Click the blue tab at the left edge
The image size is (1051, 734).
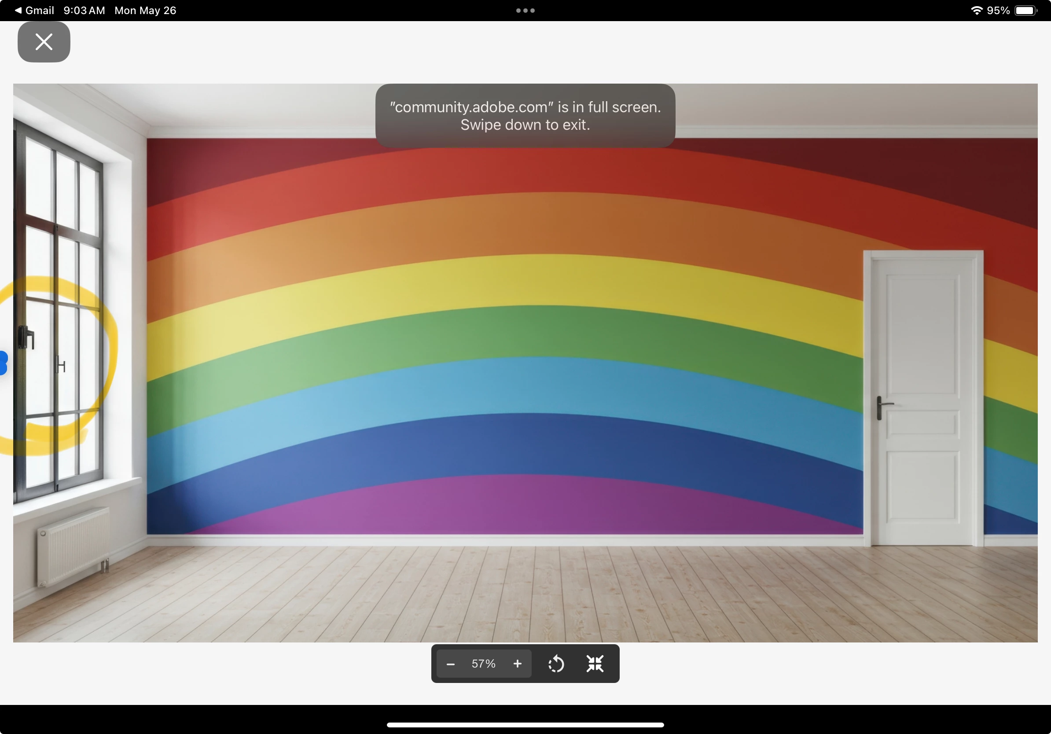(x=4, y=363)
